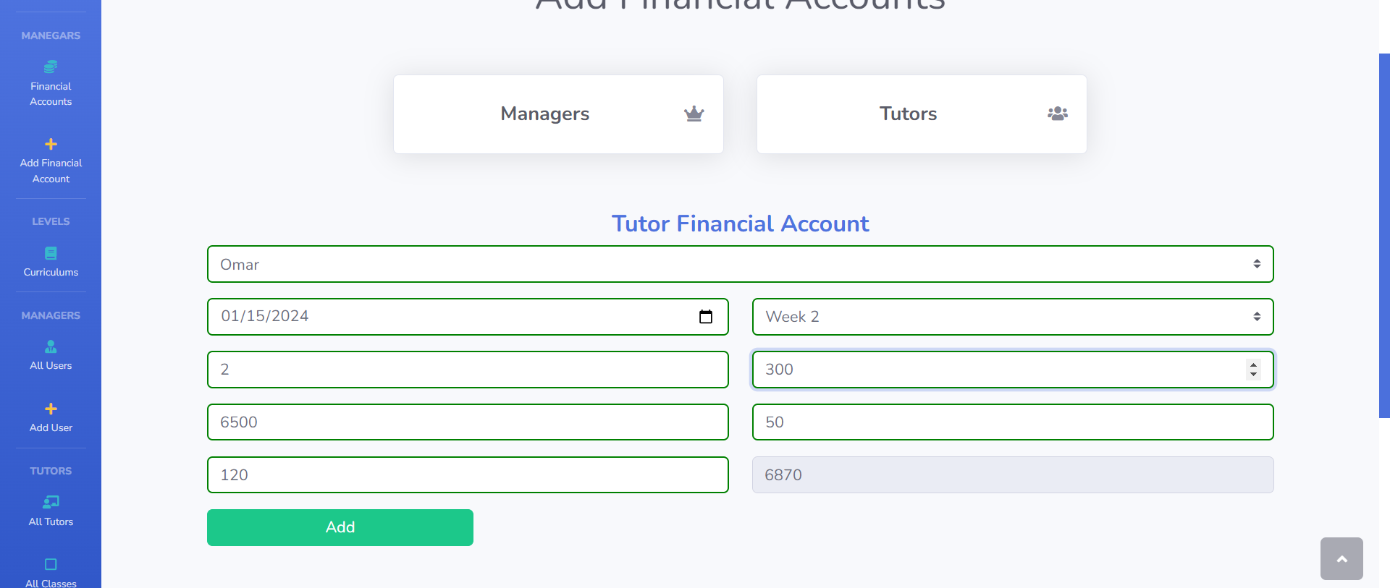Click the Add Financial Account plus icon
The width and height of the screenshot is (1390, 588).
click(x=51, y=144)
